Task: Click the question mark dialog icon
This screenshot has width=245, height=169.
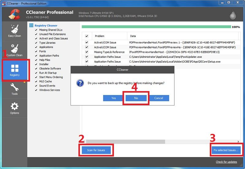Action: pyautogui.click(x=80, y=83)
